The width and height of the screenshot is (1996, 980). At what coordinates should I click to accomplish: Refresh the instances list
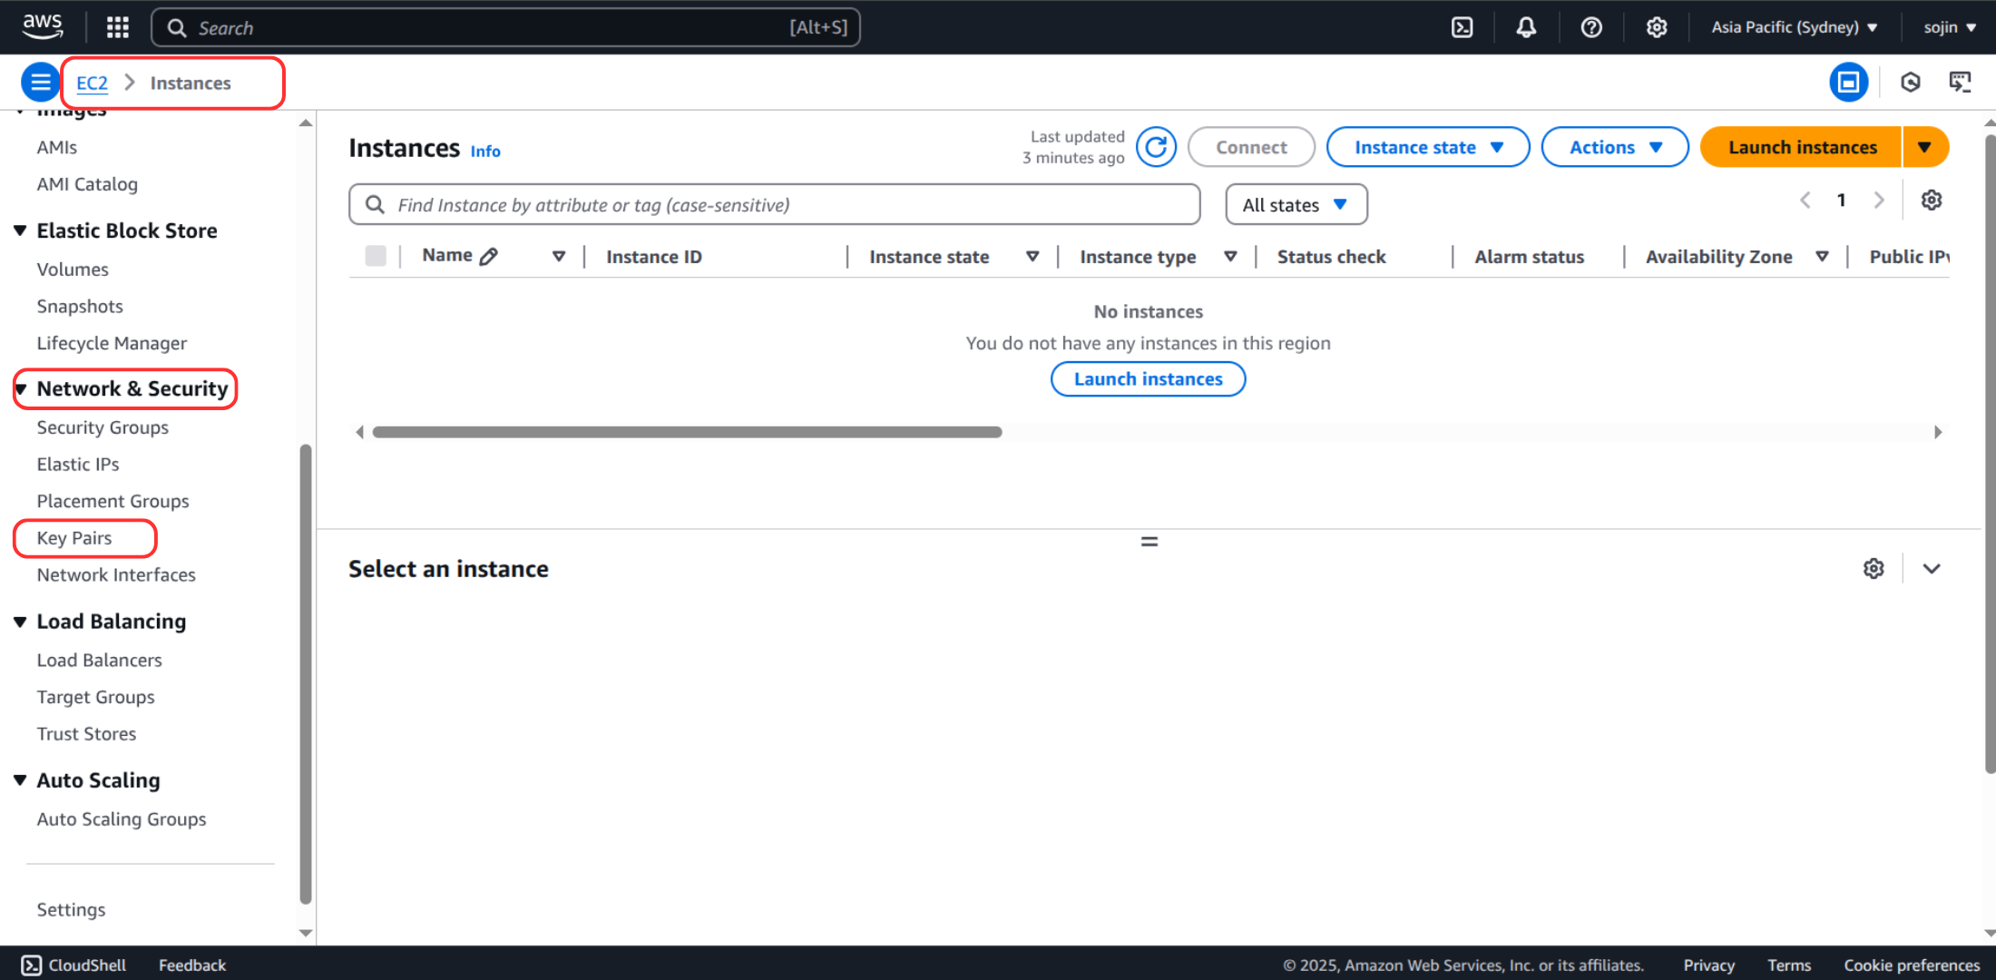(x=1156, y=147)
